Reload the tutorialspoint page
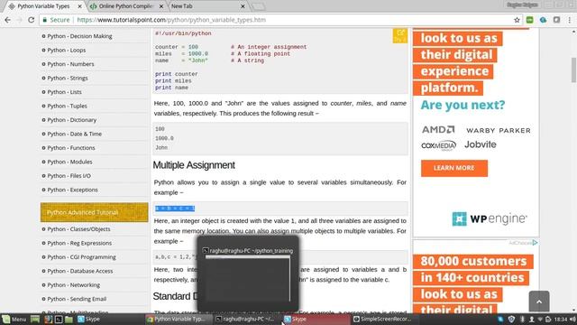 point(32,20)
